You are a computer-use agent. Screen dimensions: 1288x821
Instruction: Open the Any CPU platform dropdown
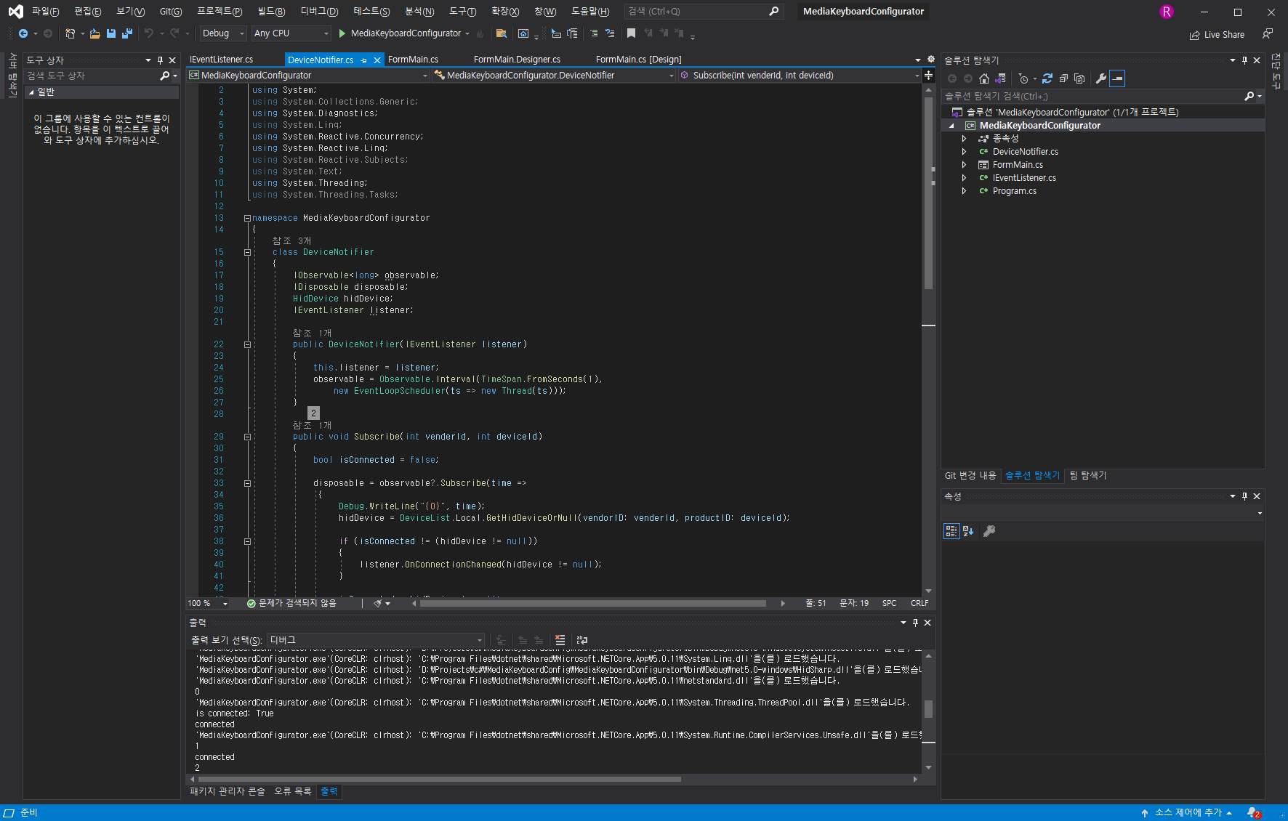tap(291, 33)
